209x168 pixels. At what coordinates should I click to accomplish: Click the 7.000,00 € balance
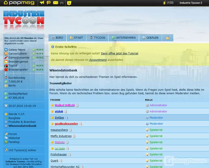pyautogui.click(x=15, y=82)
